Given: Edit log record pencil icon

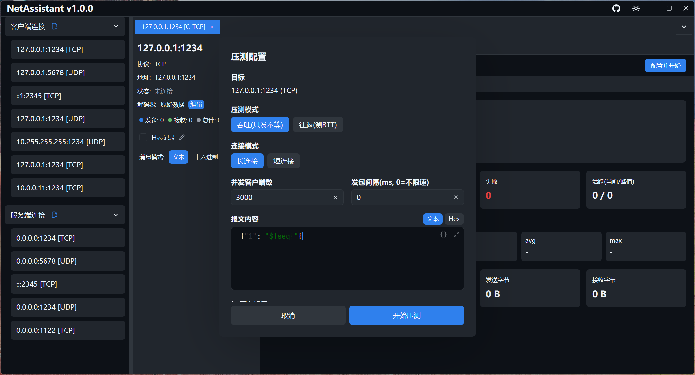Looking at the screenshot, I should pos(182,137).
